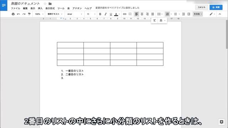The width and height of the screenshot is (228, 128).
Task: Open the font size 11 dropdown
Action: (91, 14)
